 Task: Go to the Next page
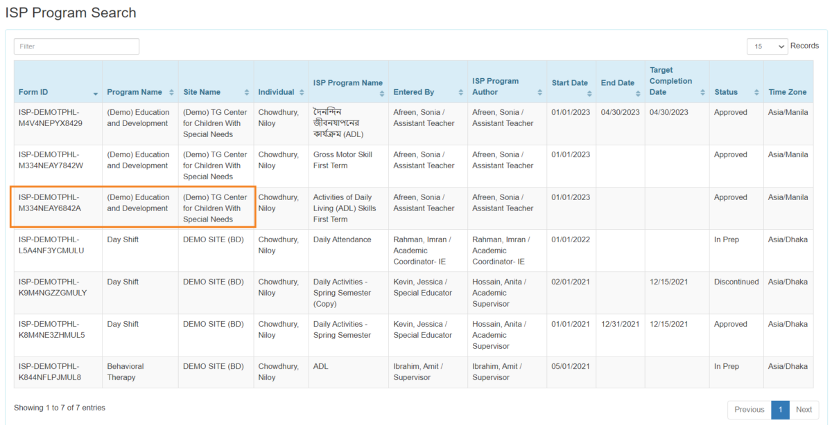[804, 410]
